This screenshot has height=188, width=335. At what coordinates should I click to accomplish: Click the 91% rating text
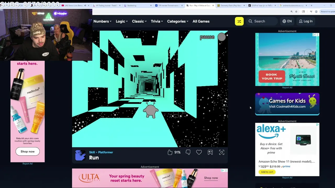coord(177,152)
